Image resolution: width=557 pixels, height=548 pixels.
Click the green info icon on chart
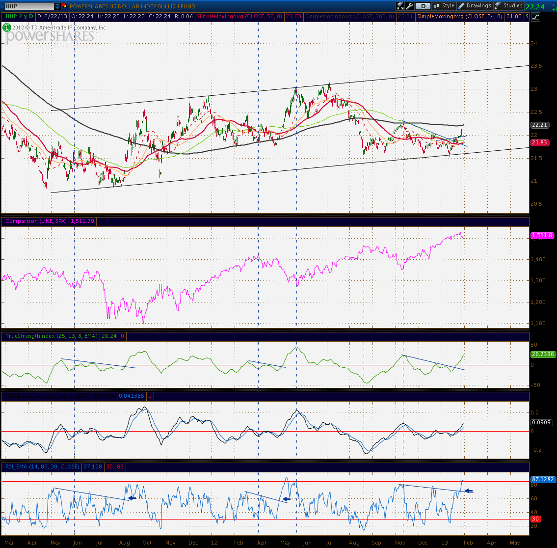6,27
